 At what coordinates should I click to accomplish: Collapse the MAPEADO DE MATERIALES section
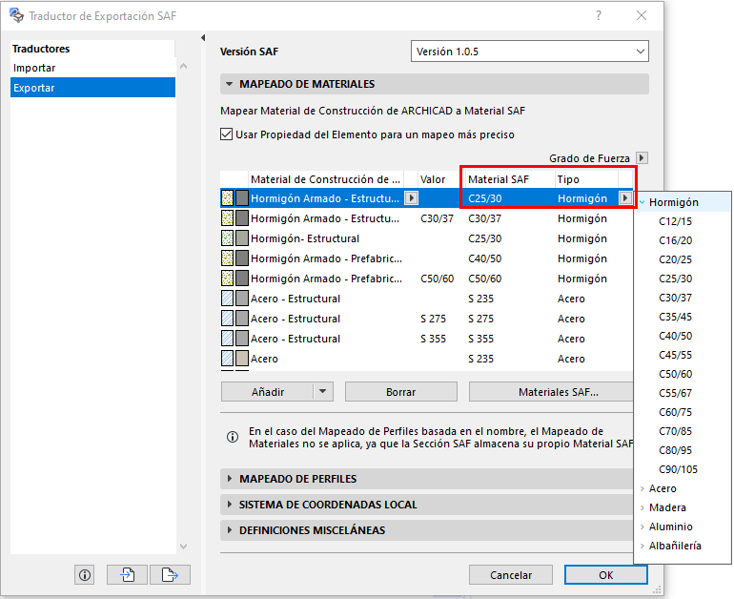pos(229,84)
